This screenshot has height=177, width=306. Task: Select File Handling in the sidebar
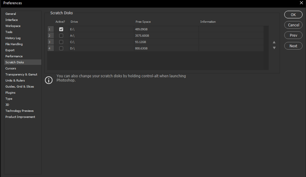click(14, 44)
